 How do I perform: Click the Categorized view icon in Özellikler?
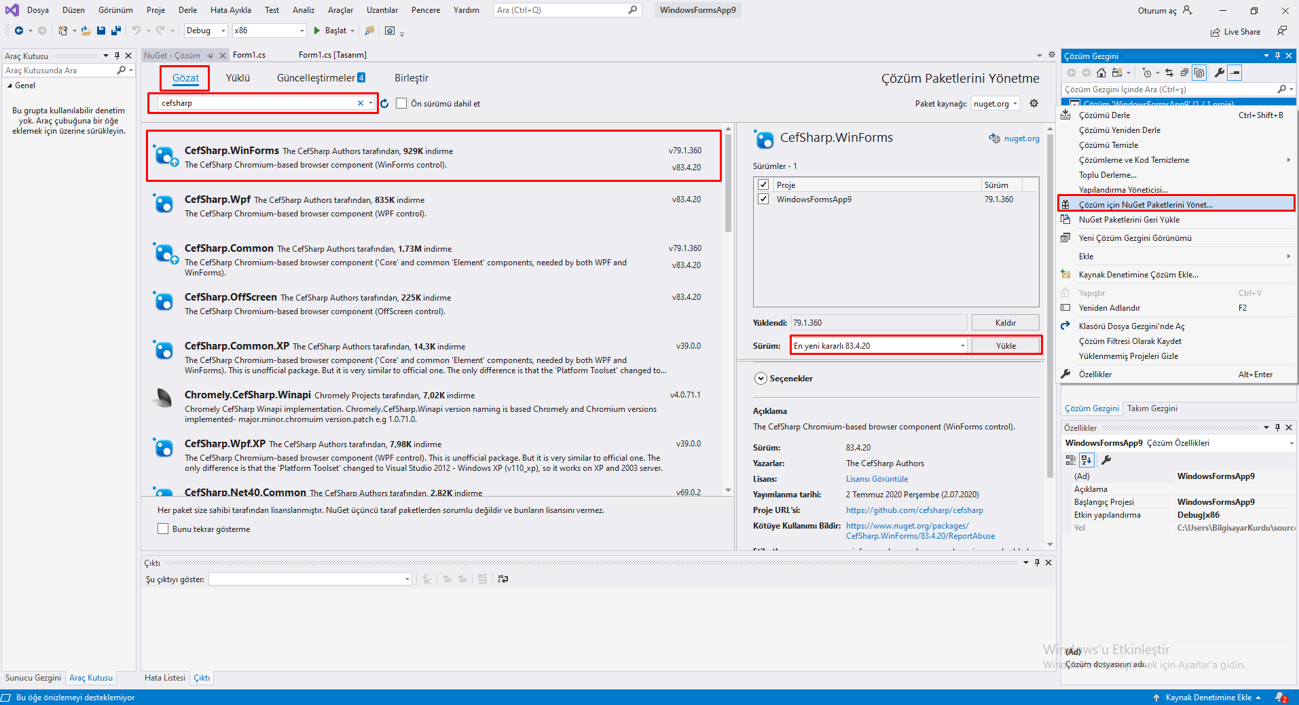pyautogui.click(x=1071, y=460)
